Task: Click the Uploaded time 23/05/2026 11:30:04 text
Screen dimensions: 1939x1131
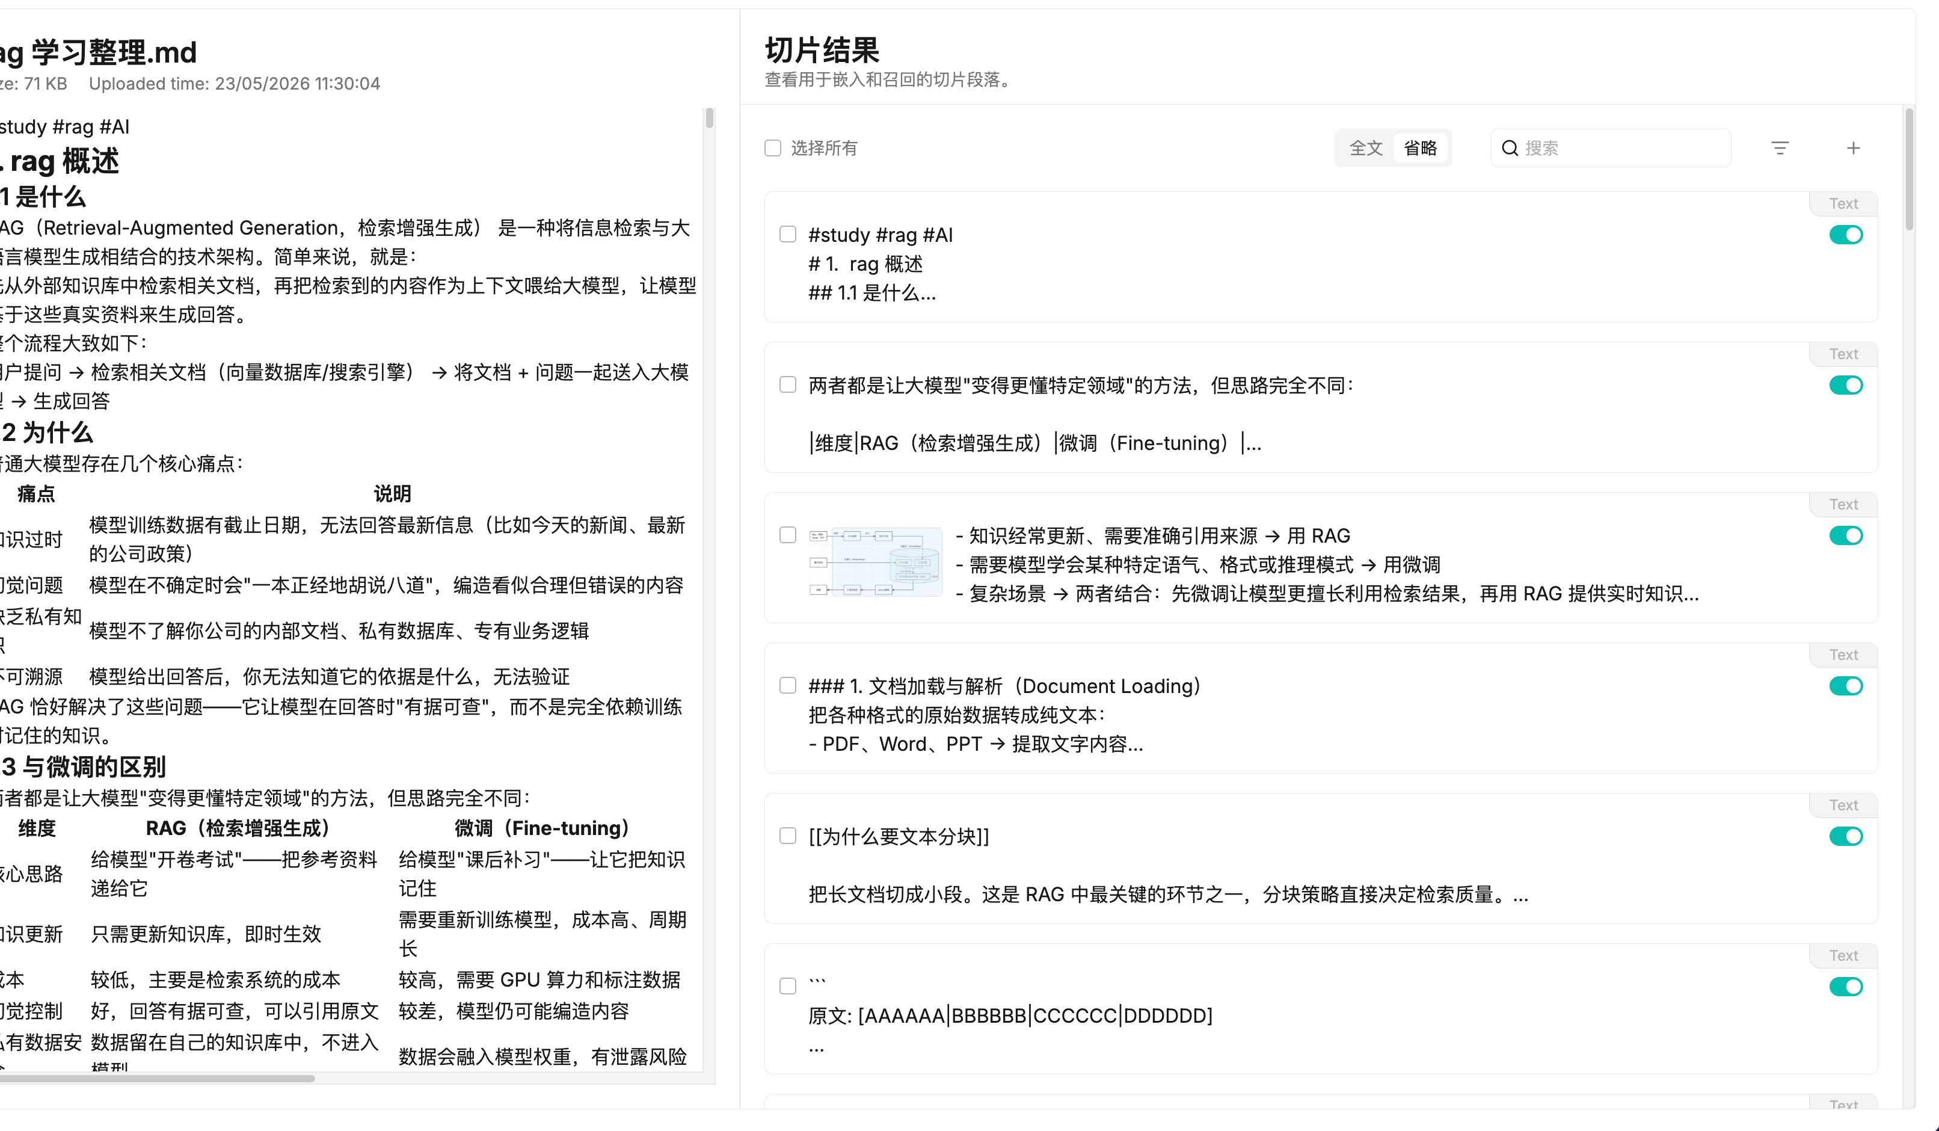Action: tap(235, 83)
